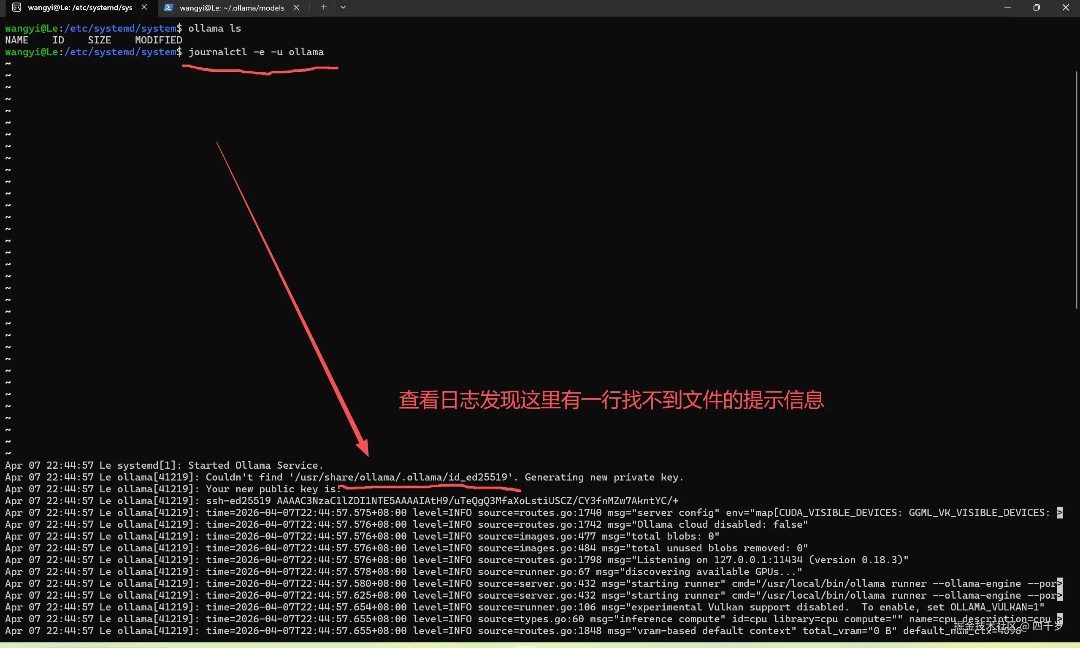Open a new terminal tab with plus

324,7
